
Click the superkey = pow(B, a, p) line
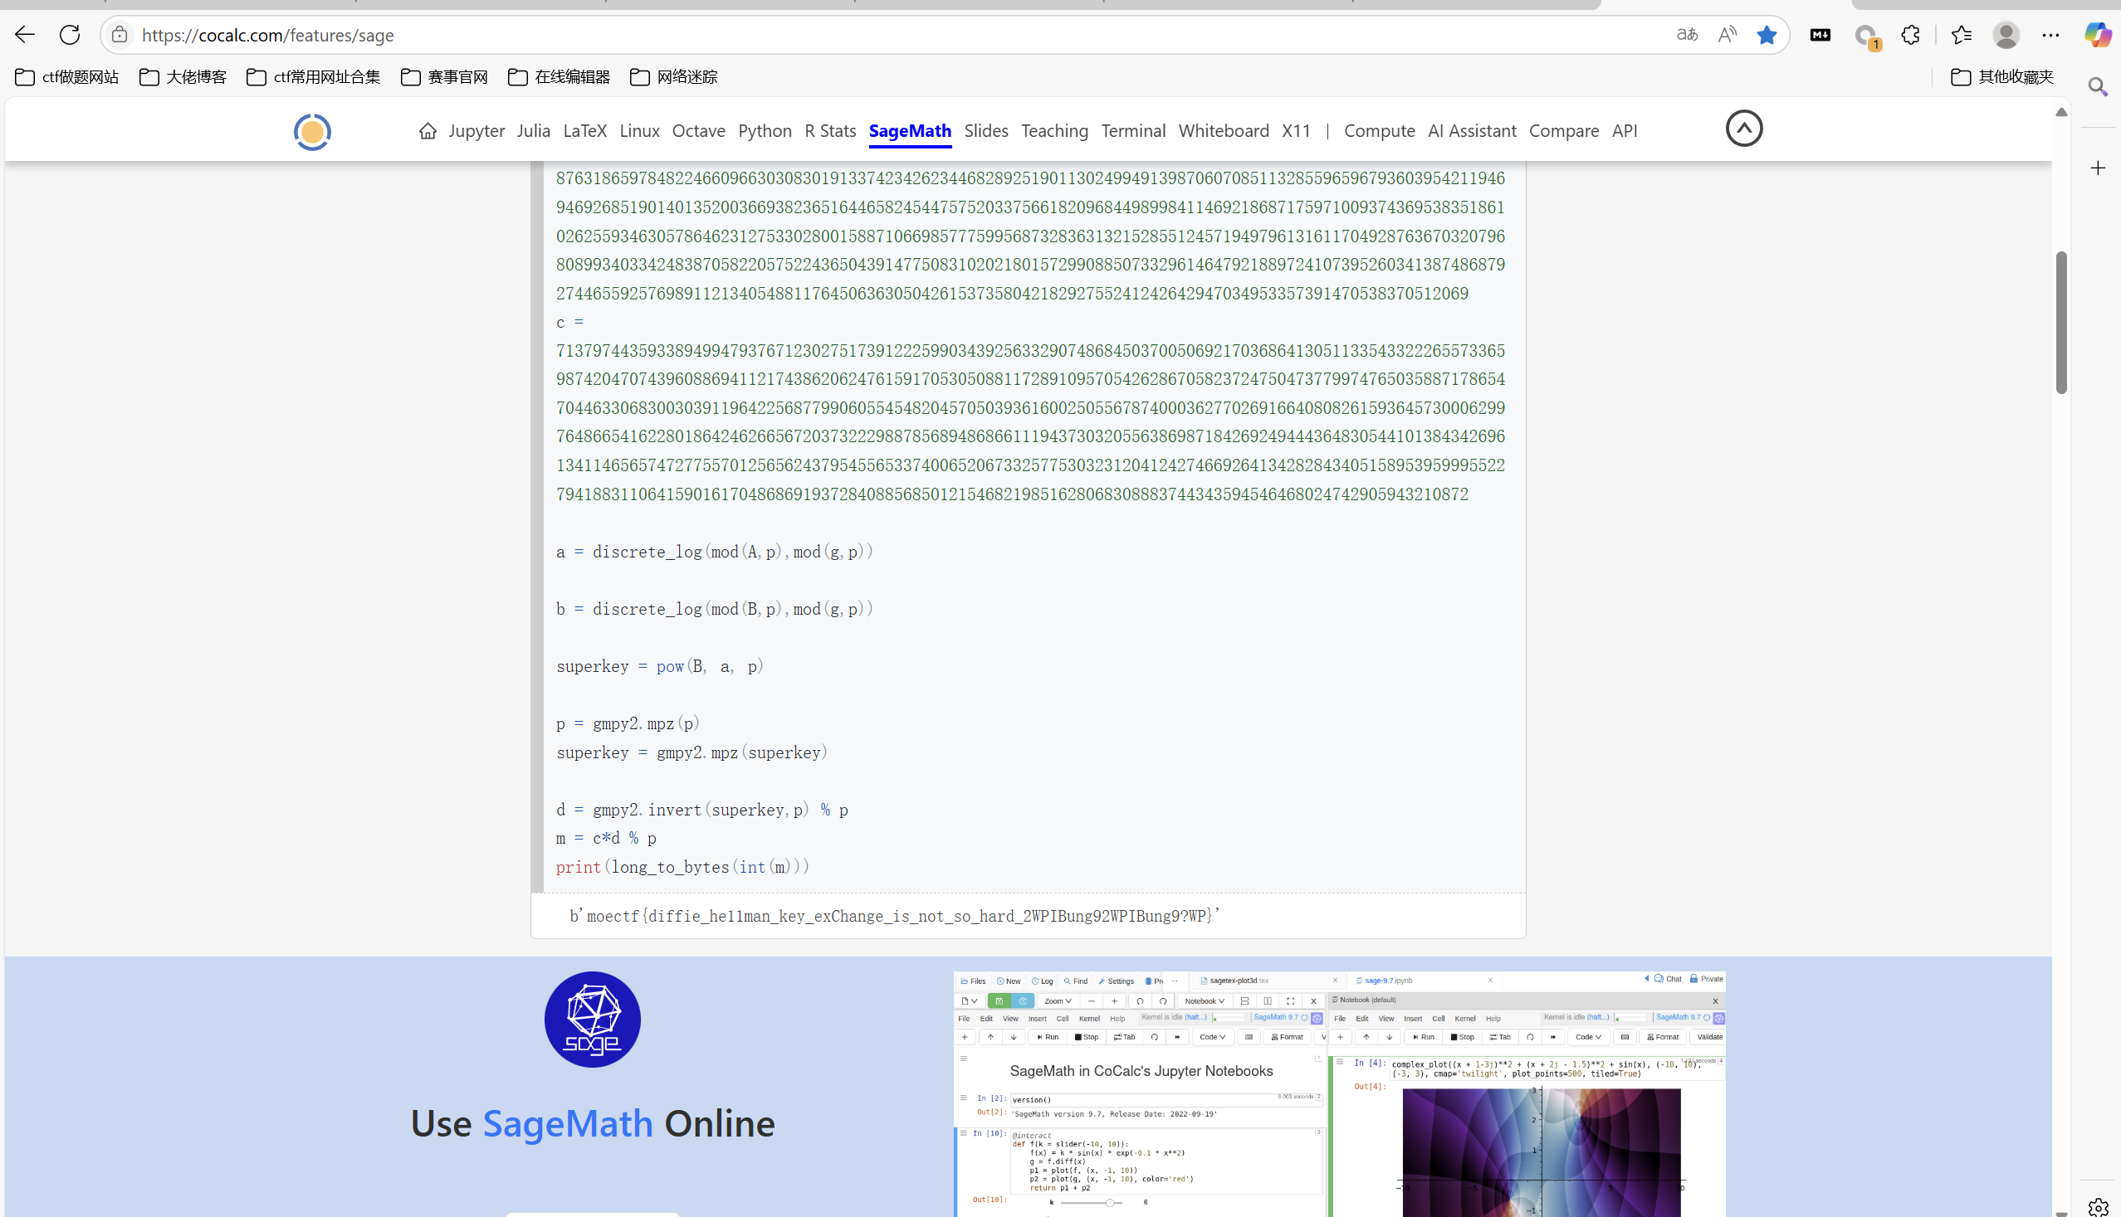pos(660,666)
